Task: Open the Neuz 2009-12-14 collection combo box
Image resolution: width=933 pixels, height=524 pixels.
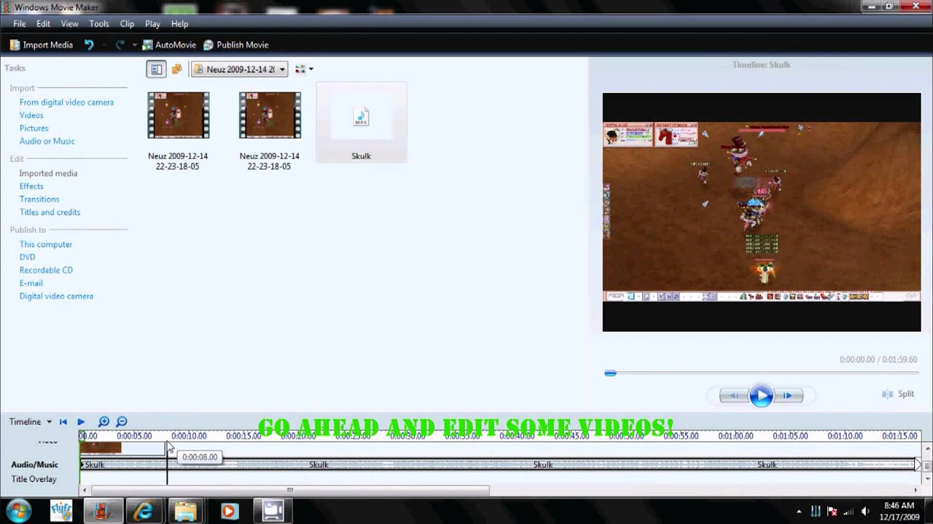Action: (240, 69)
